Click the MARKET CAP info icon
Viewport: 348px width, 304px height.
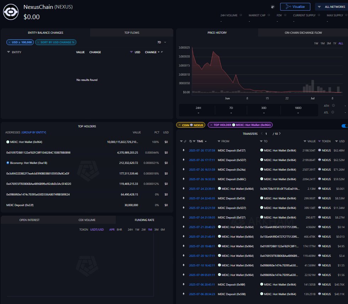point(269,15)
